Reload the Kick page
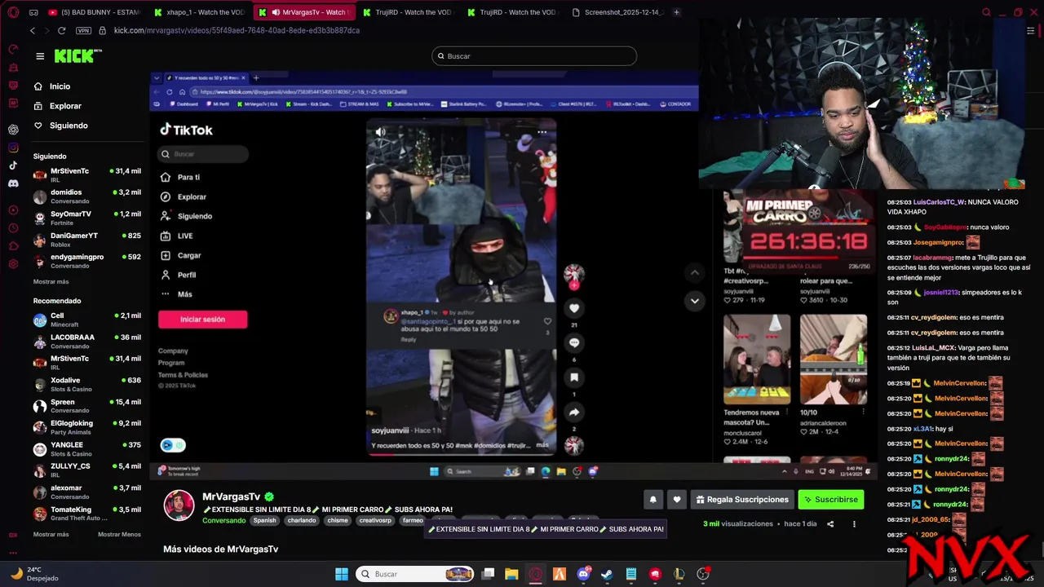Screen dimensions: 1044x587 61,30
